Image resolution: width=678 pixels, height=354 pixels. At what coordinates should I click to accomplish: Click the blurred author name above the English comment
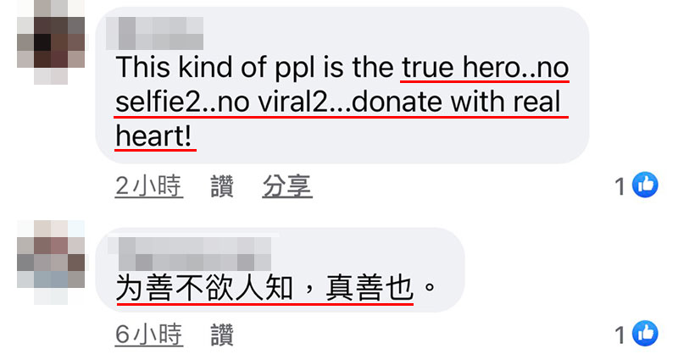[154, 33]
